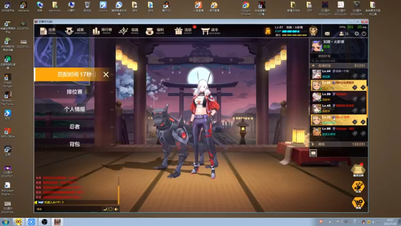Select 忍者 ninja menu entry
This screenshot has height=226, width=401.
pyautogui.click(x=74, y=127)
